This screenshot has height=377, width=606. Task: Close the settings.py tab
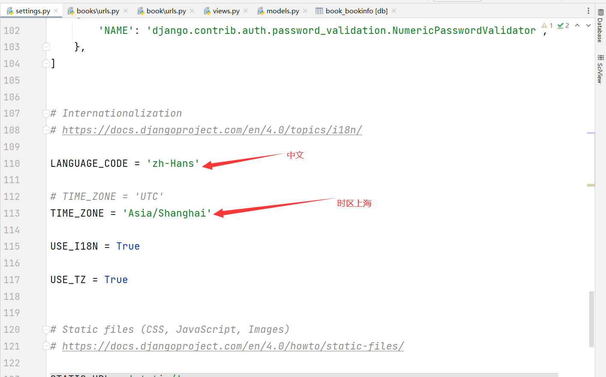[56, 11]
